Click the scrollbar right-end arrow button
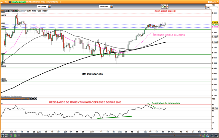219x138 pixels. click(200, 135)
